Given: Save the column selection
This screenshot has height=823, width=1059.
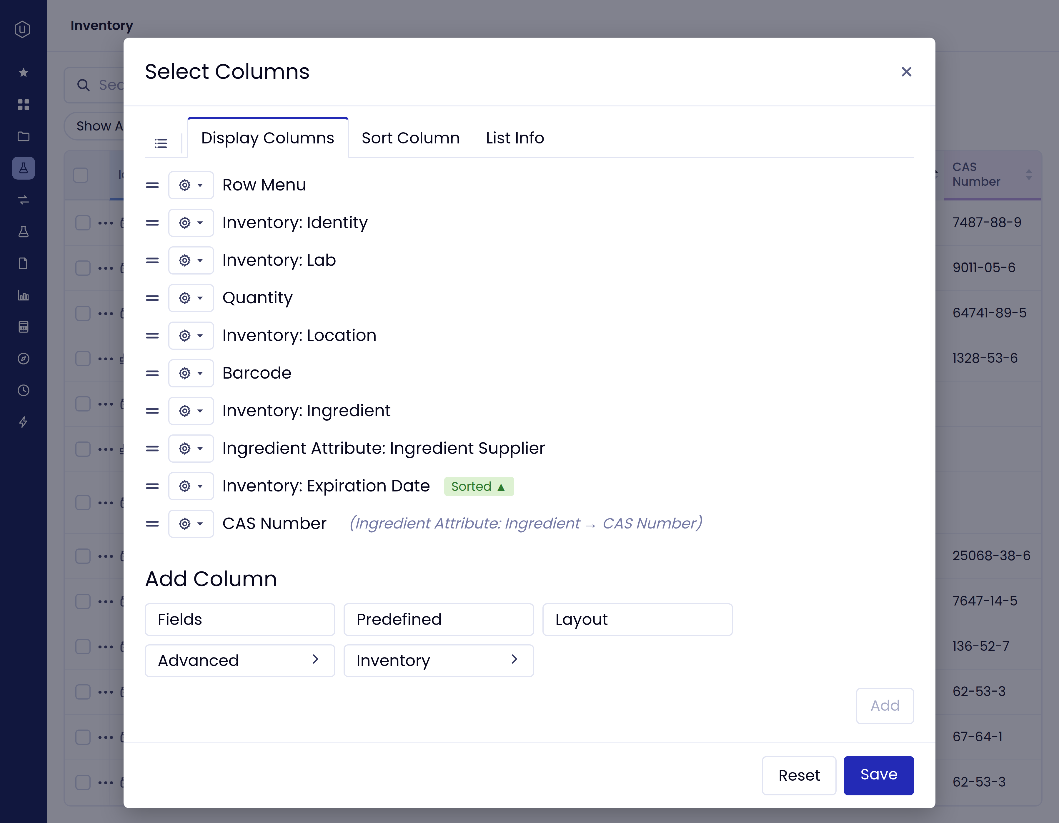Looking at the screenshot, I should pyautogui.click(x=879, y=775).
